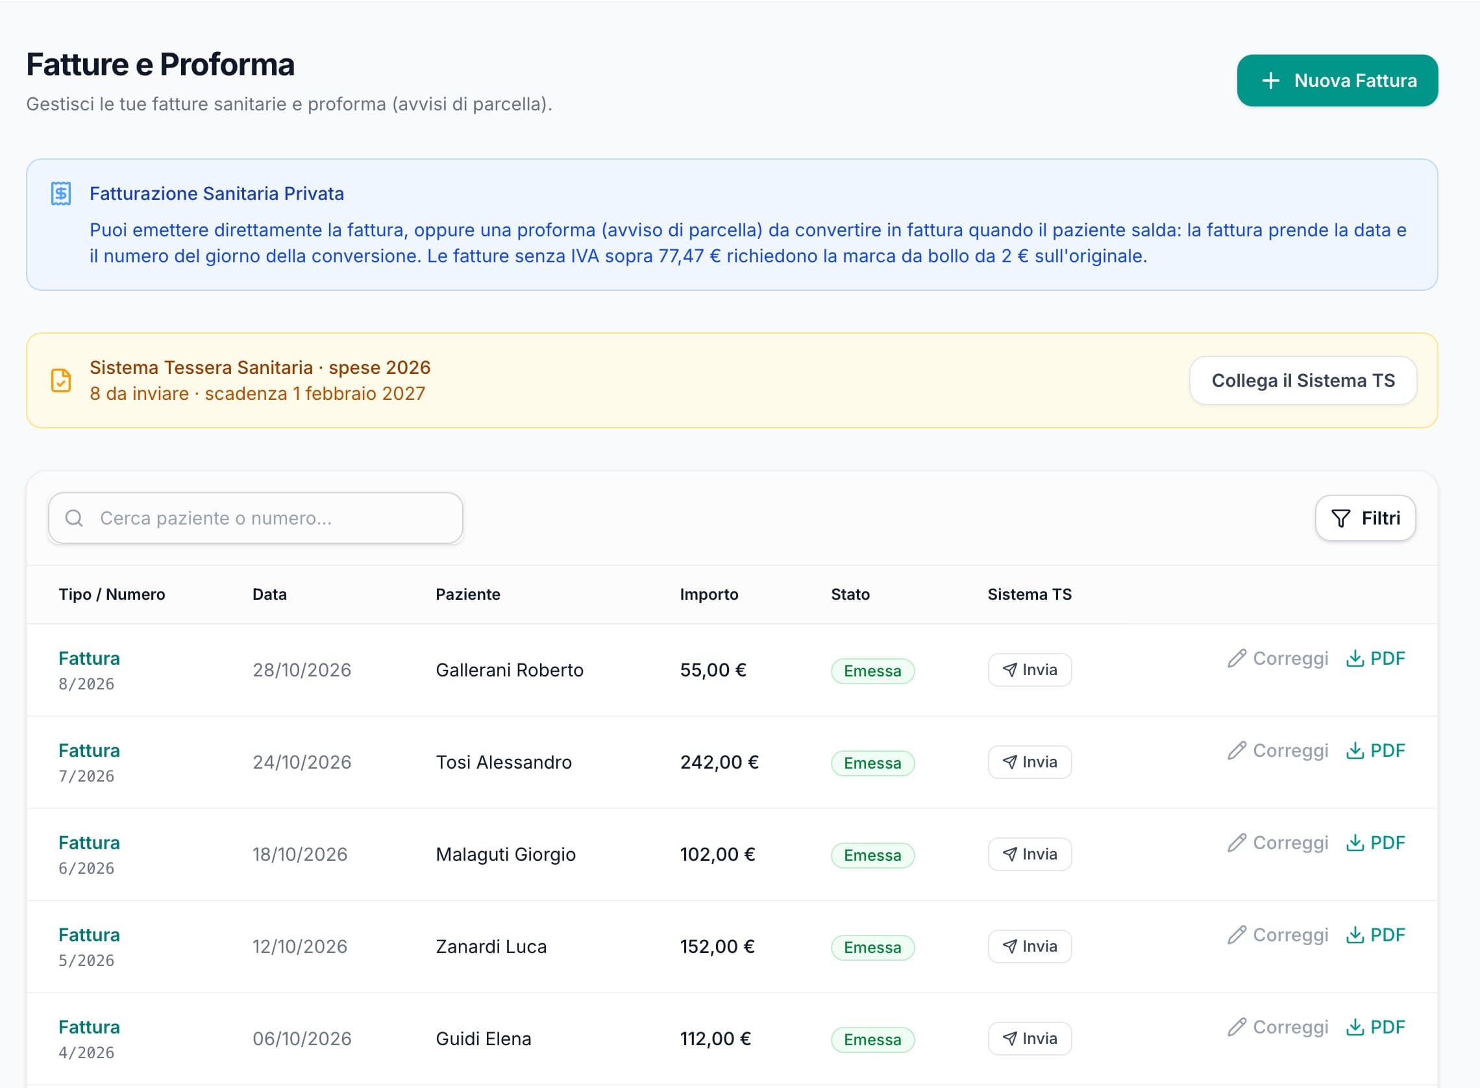Click Invia for Malaguti Giorgio
This screenshot has width=1480, height=1088.
(1029, 854)
